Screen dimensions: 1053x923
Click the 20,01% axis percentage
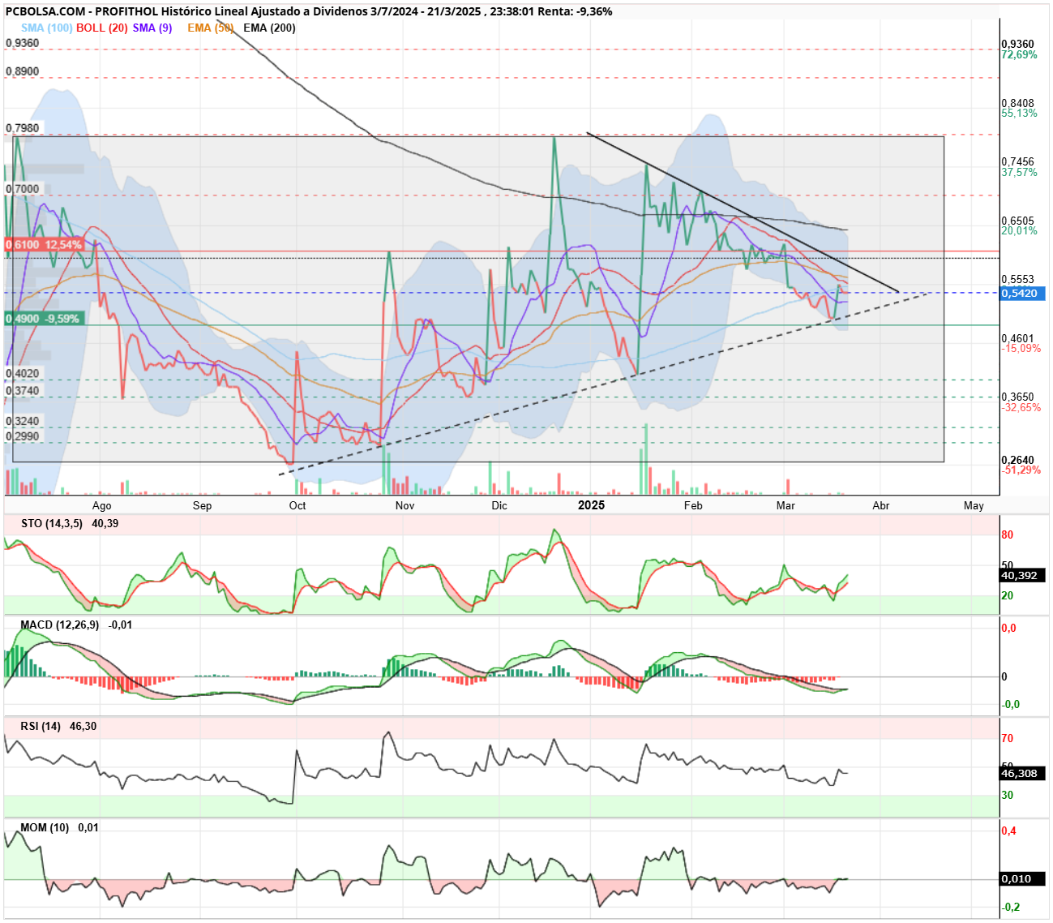click(x=1019, y=231)
